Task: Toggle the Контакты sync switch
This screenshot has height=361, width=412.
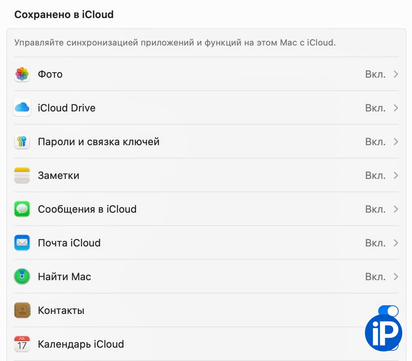Action: tap(388, 311)
